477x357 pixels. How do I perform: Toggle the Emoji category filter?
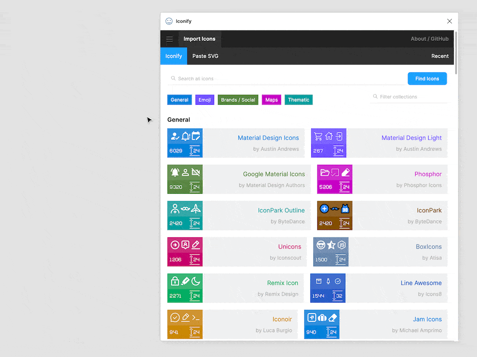(205, 99)
